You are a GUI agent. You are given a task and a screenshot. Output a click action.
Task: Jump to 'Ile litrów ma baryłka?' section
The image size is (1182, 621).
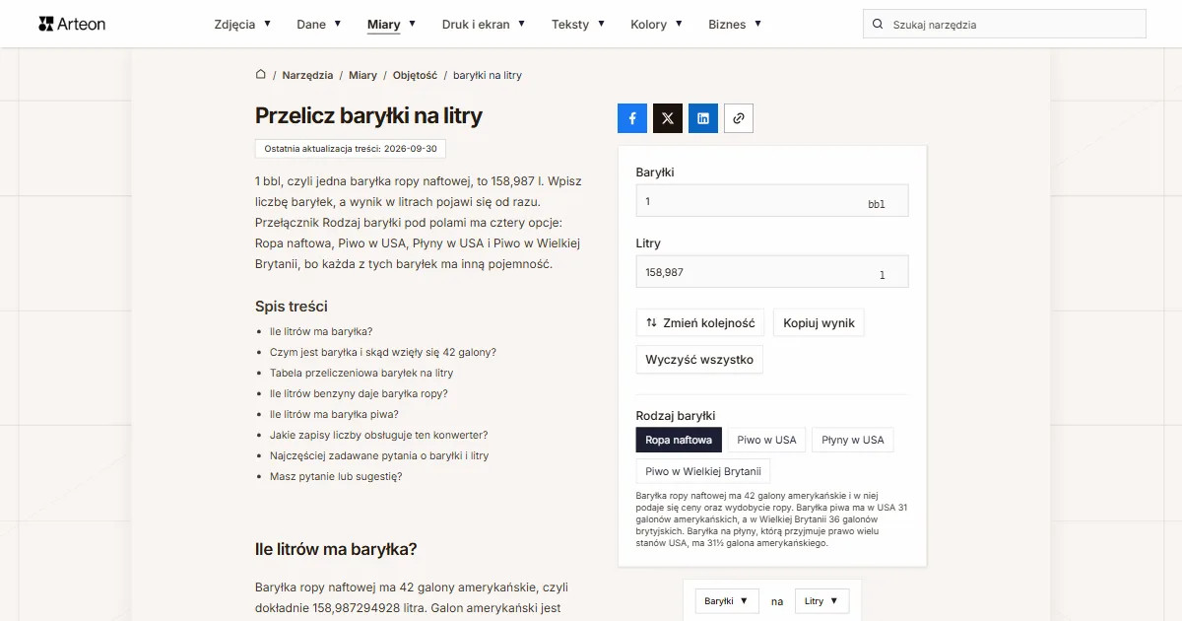tap(321, 332)
